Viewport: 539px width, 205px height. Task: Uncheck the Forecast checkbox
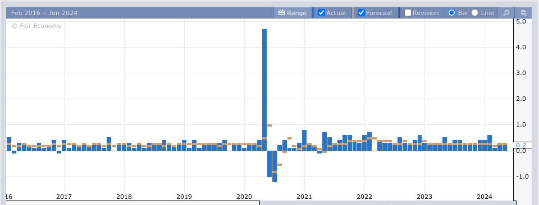click(x=361, y=13)
